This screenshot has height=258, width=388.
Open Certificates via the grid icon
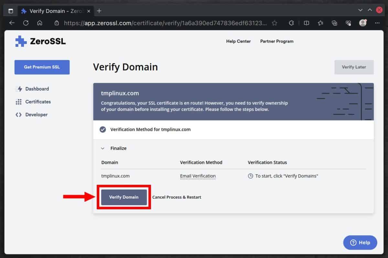pyautogui.click(x=18, y=102)
